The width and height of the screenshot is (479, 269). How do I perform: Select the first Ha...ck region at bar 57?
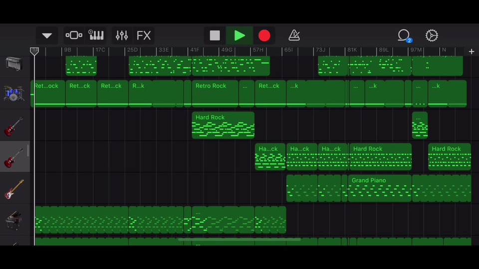pos(270,156)
